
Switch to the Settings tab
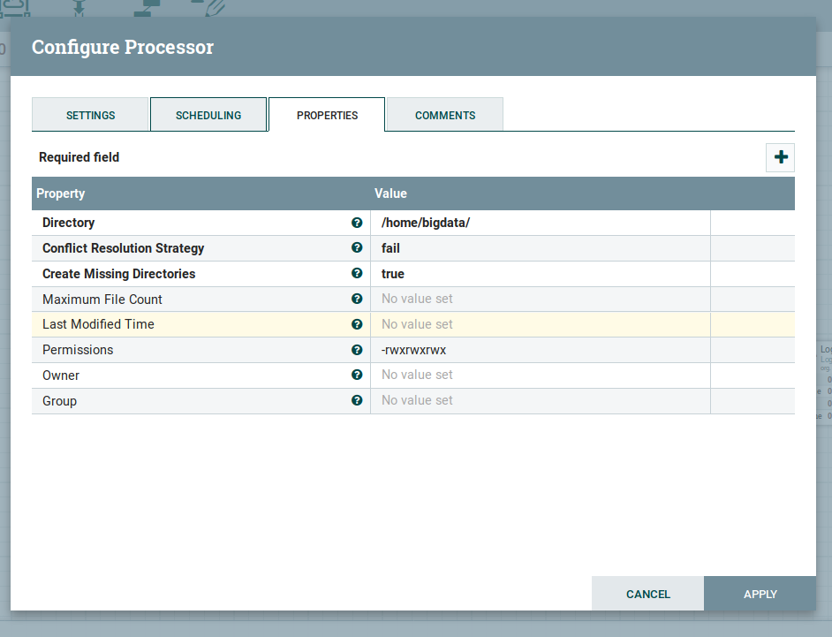tap(90, 115)
